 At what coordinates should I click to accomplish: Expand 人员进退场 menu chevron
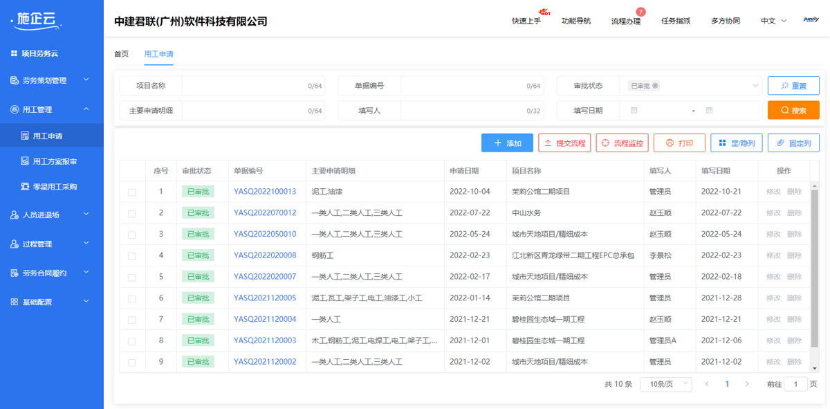point(86,215)
